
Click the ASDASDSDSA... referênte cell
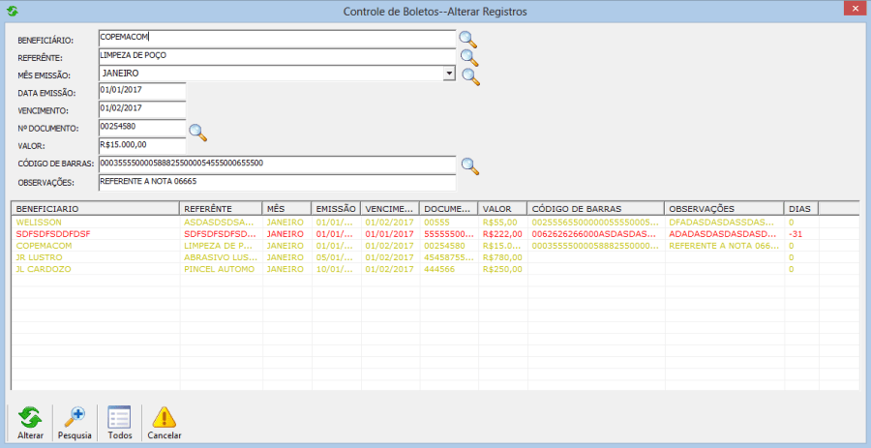pos(220,222)
